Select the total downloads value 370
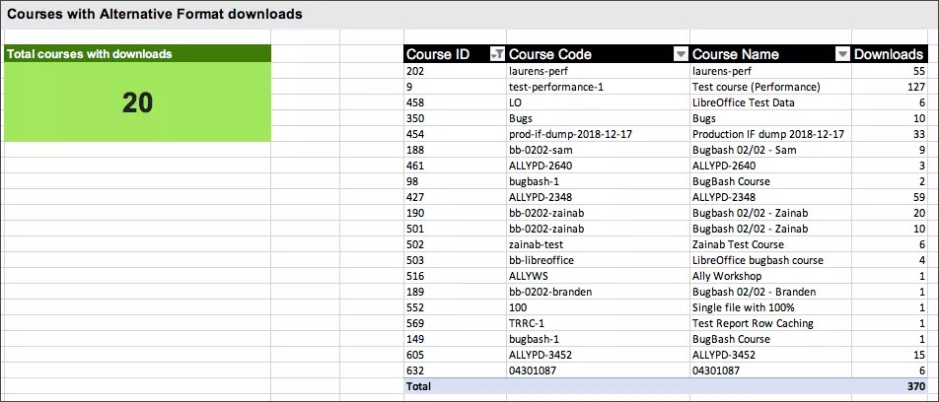The width and height of the screenshot is (939, 402). click(x=913, y=386)
